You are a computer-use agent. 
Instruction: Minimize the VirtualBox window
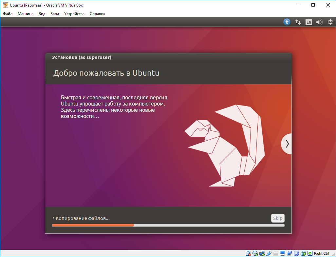click(x=298, y=5)
